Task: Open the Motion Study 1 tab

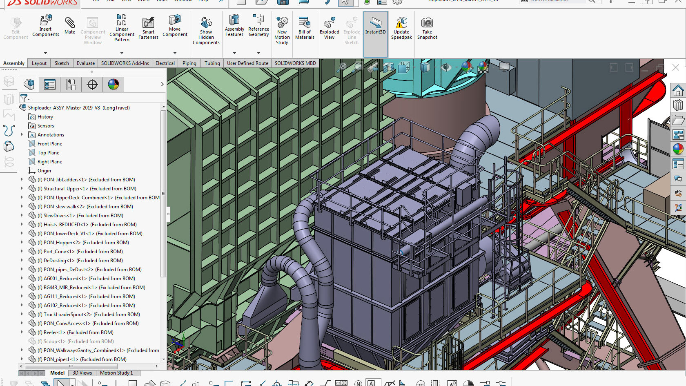Action: (116, 373)
